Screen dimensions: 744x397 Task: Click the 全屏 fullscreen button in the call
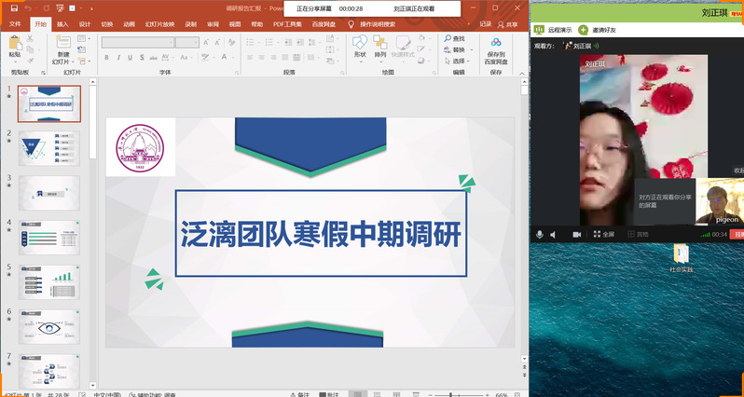[x=604, y=234]
